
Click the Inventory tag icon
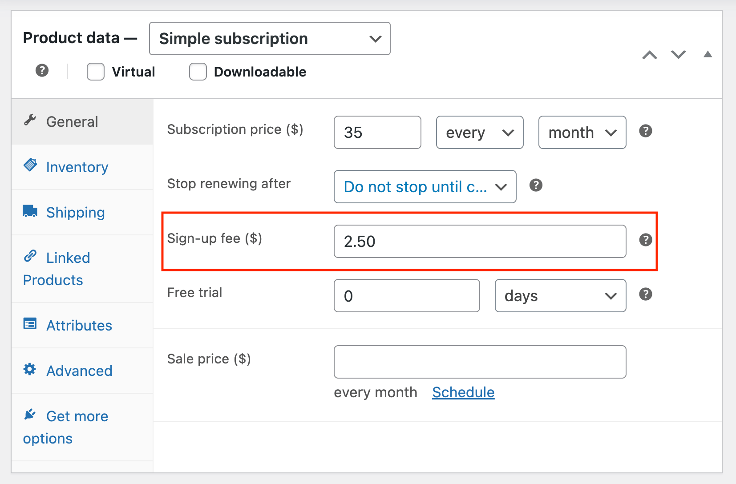coord(30,165)
